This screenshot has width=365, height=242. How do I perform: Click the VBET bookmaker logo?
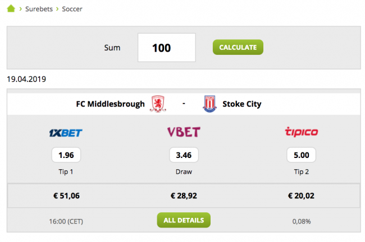(184, 133)
